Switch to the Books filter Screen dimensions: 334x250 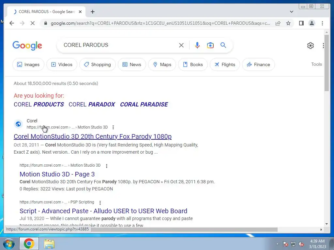click(193, 64)
